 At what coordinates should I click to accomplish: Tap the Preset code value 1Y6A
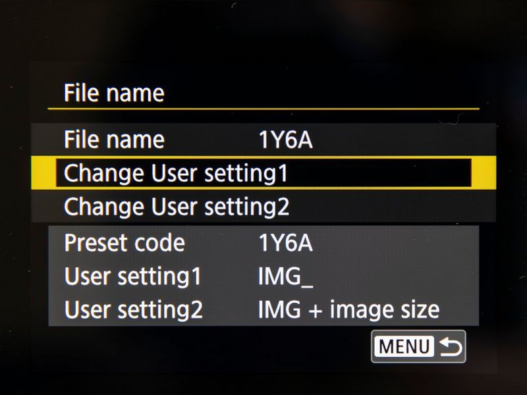286,243
